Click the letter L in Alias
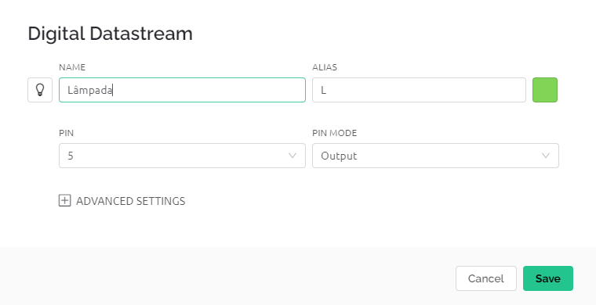 tap(323, 90)
